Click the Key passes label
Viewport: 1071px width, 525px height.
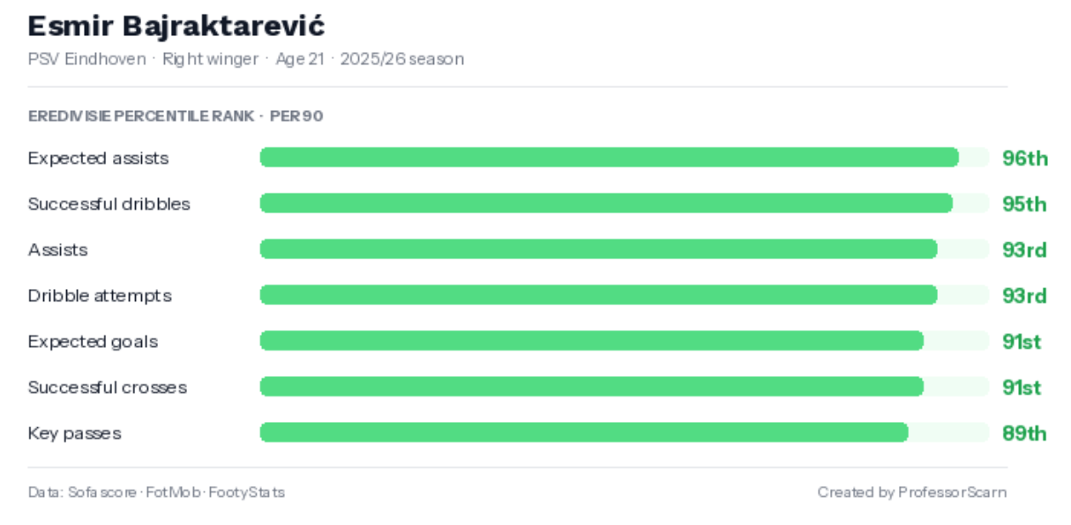coord(74,434)
